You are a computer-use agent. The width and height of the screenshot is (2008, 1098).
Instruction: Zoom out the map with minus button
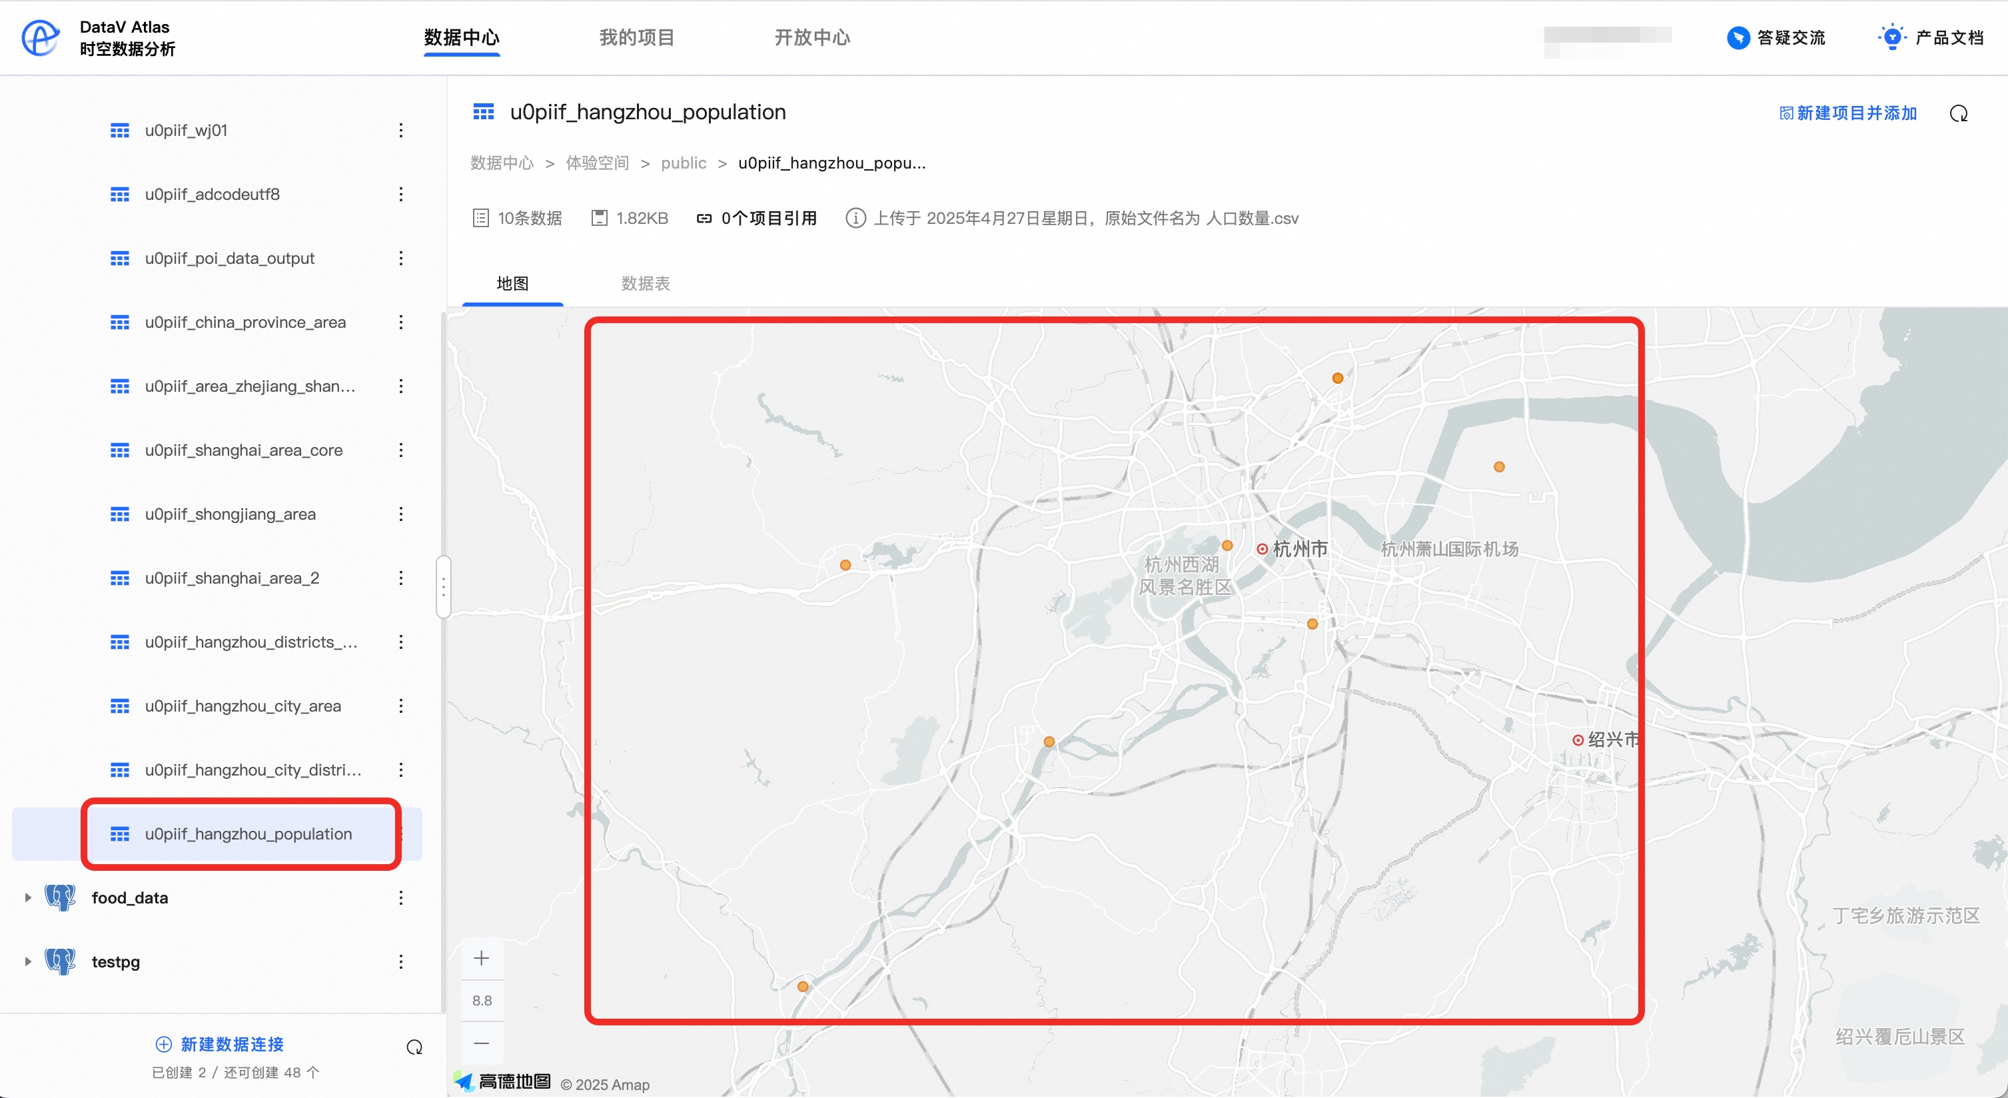(482, 1043)
